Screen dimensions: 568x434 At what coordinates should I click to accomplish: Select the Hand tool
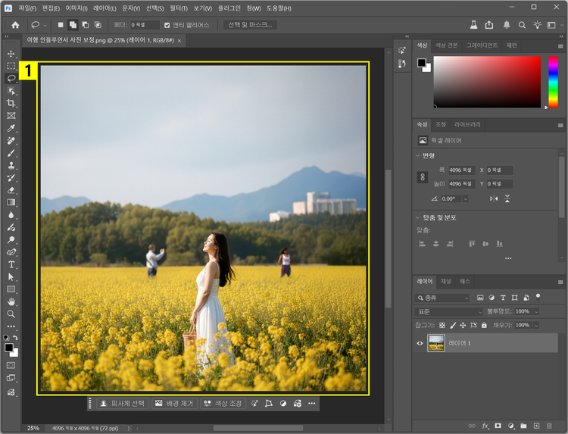click(11, 301)
